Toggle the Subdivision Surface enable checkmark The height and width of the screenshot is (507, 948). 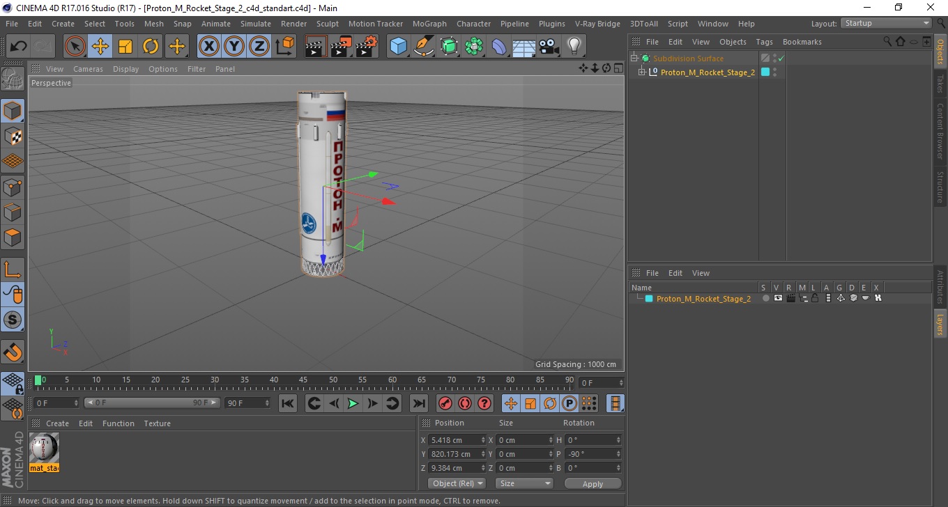[781, 58]
